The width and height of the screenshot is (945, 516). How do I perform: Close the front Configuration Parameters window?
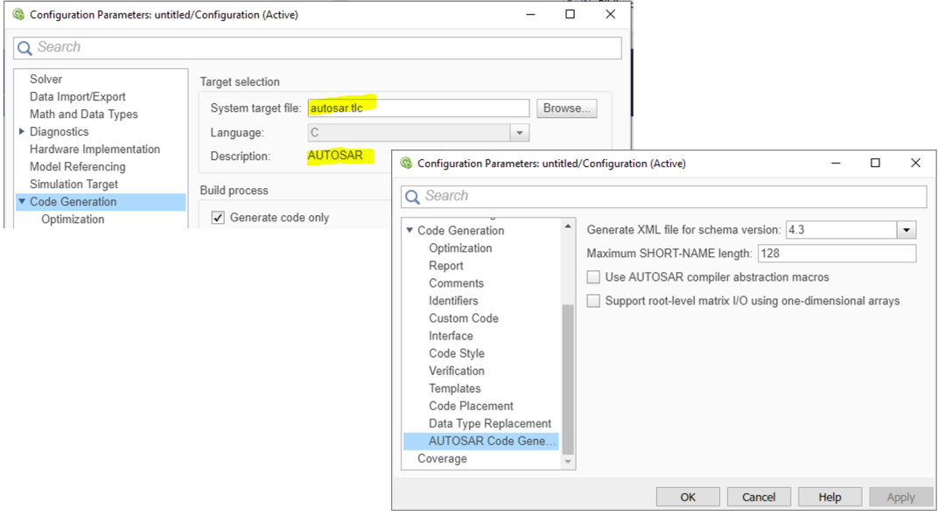pyautogui.click(x=915, y=164)
